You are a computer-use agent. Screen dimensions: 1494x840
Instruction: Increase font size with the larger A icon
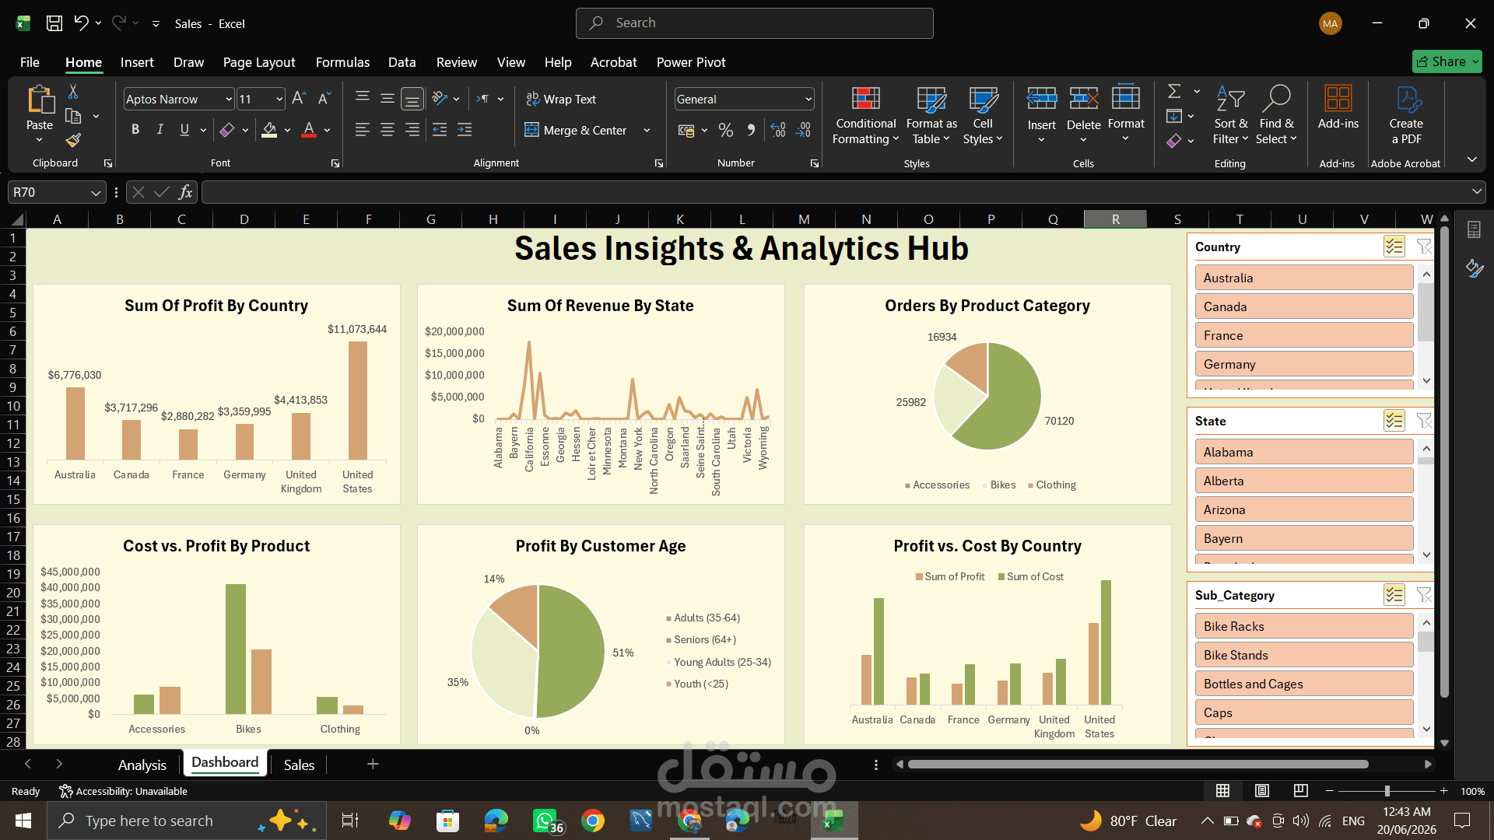coord(299,99)
